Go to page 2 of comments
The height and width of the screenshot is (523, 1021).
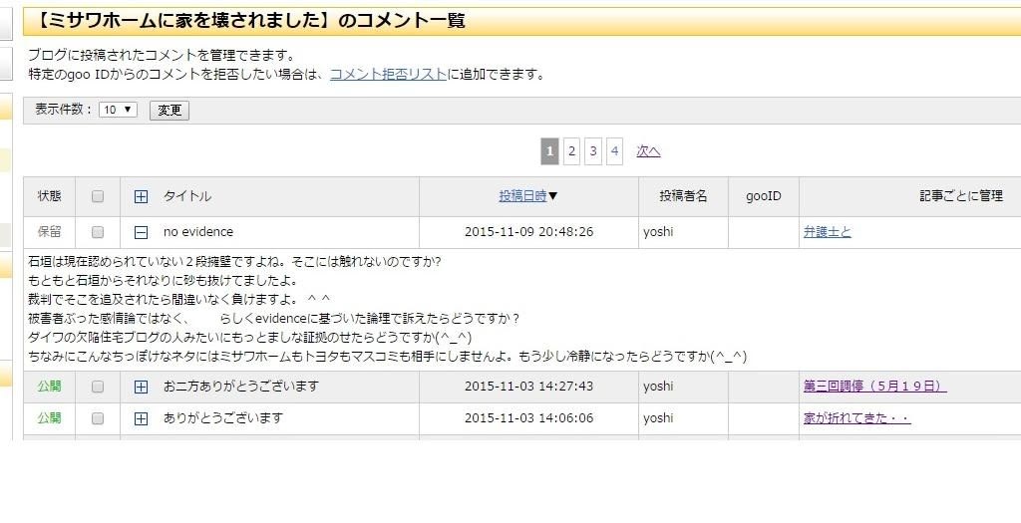click(571, 151)
